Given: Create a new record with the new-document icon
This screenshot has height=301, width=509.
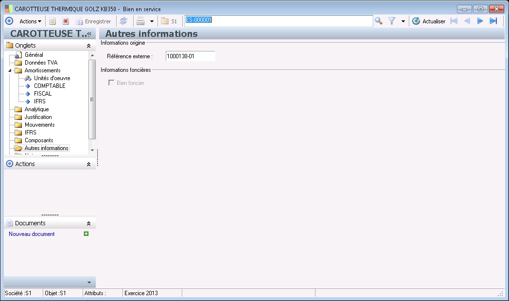Looking at the screenshot, I should [x=53, y=21].
